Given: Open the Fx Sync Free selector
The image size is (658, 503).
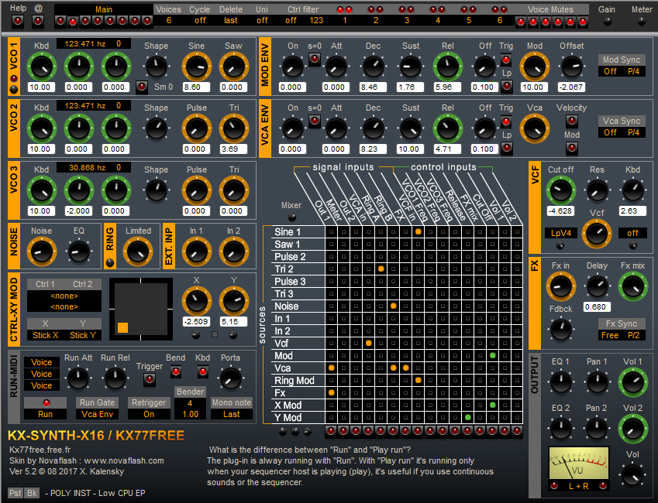Looking at the screenshot, I should click(610, 335).
